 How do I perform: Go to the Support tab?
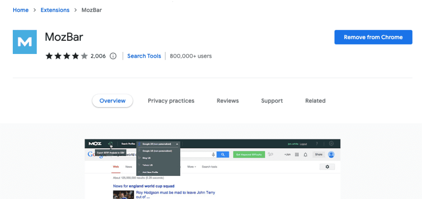(x=272, y=101)
